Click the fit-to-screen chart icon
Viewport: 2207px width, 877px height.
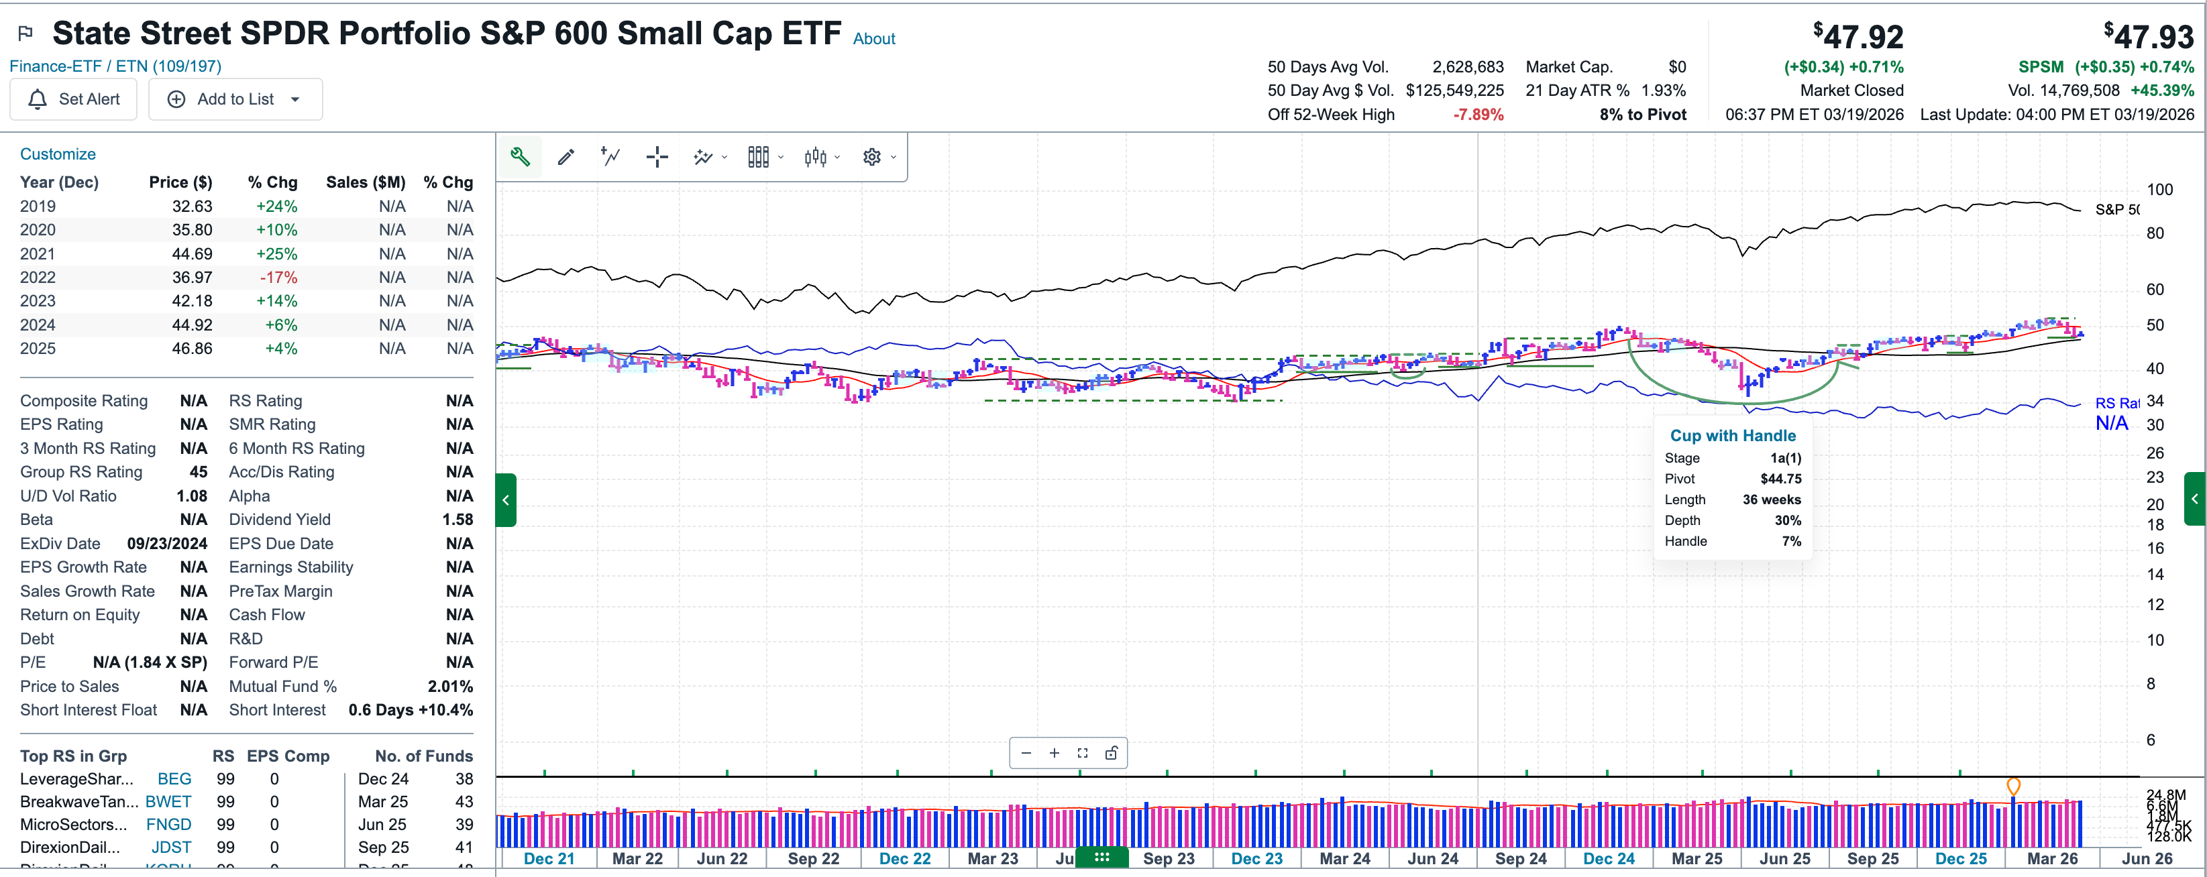[1082, 753]
